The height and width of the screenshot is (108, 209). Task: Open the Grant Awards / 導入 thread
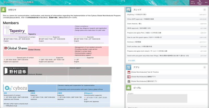134,24
